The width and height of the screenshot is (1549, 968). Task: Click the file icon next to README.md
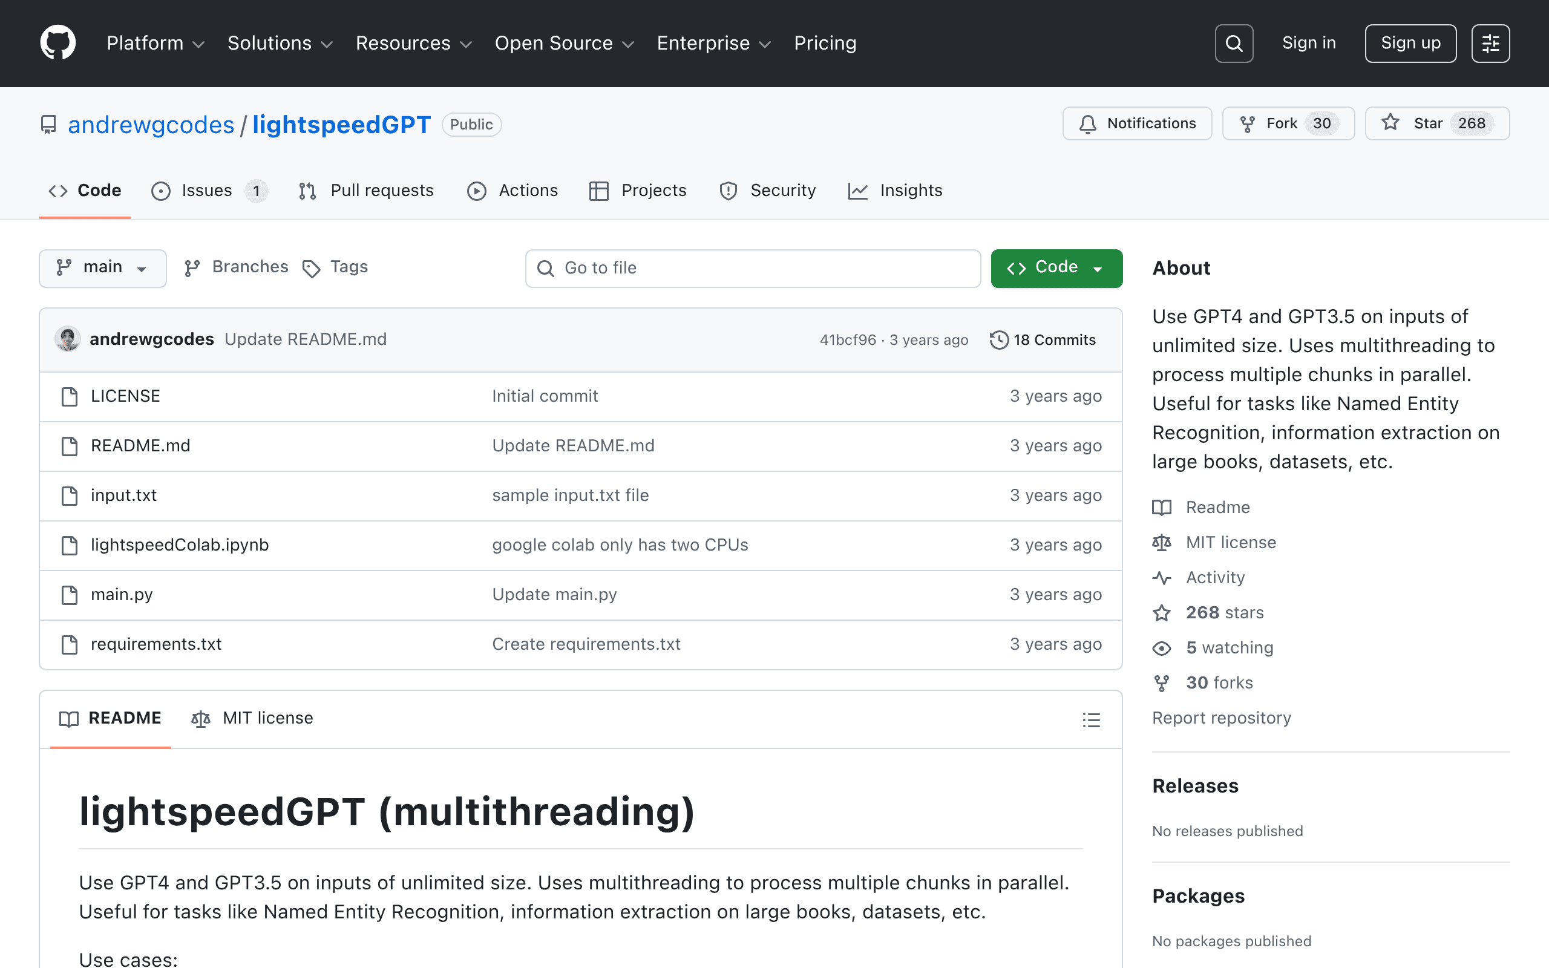point(69,446)
